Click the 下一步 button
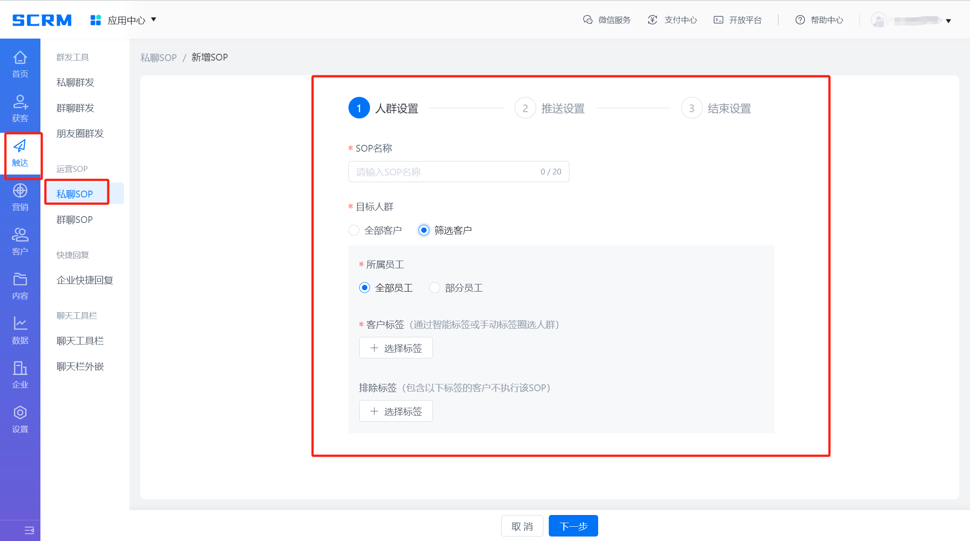 click(x=573, y=526)
